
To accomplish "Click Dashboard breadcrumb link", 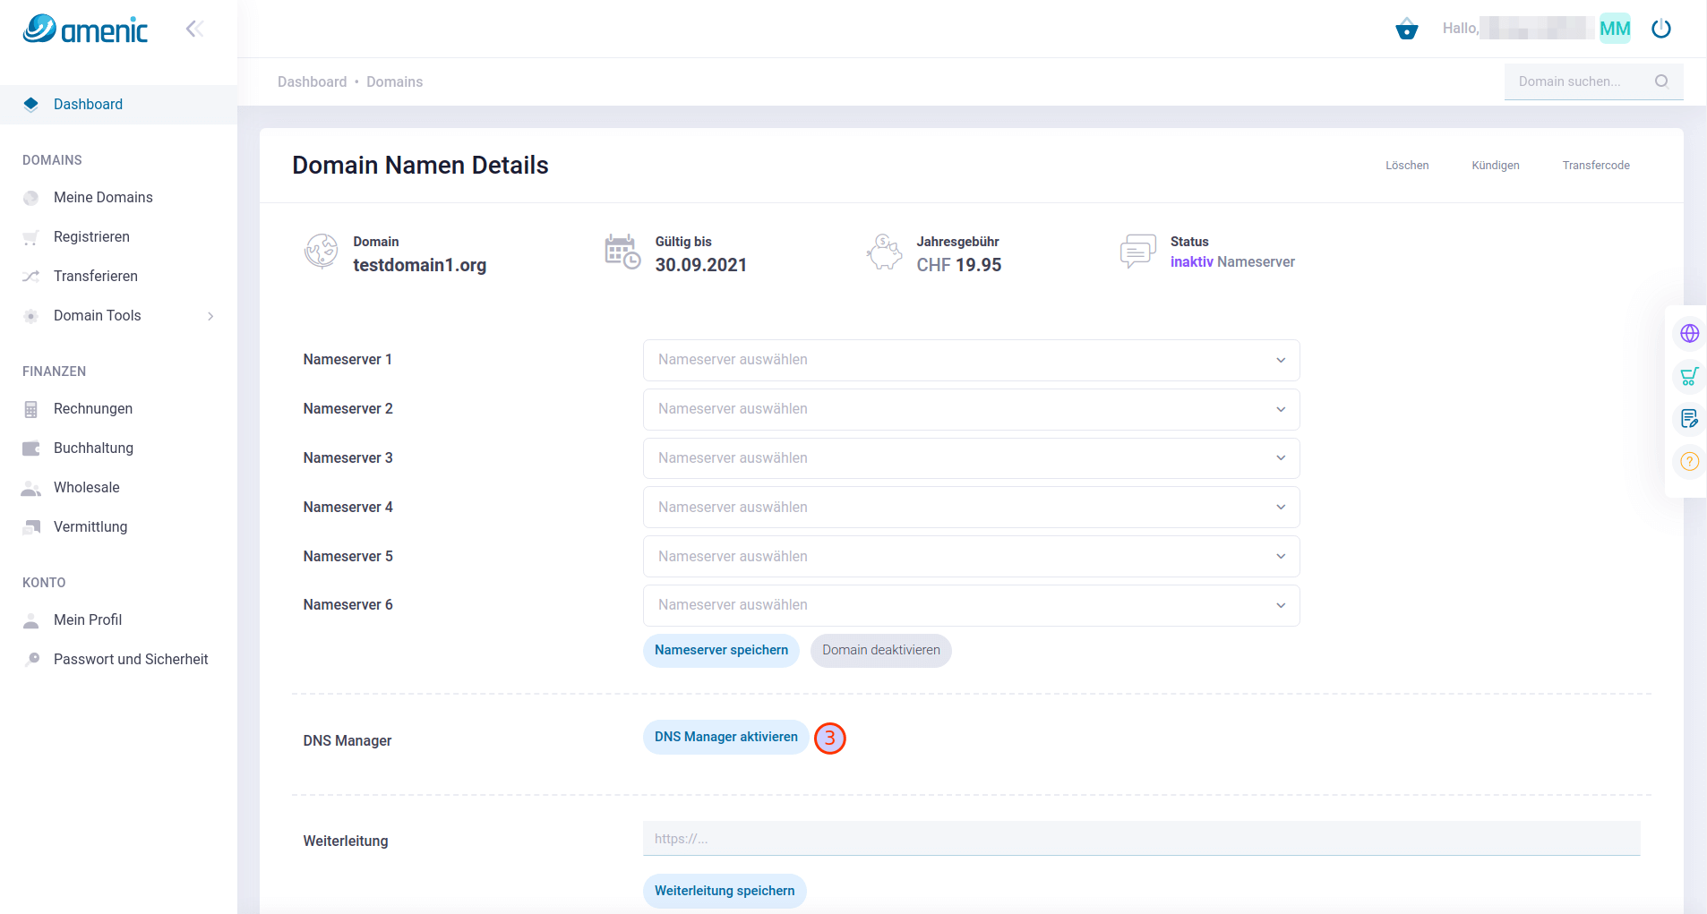I will point(312,82).
